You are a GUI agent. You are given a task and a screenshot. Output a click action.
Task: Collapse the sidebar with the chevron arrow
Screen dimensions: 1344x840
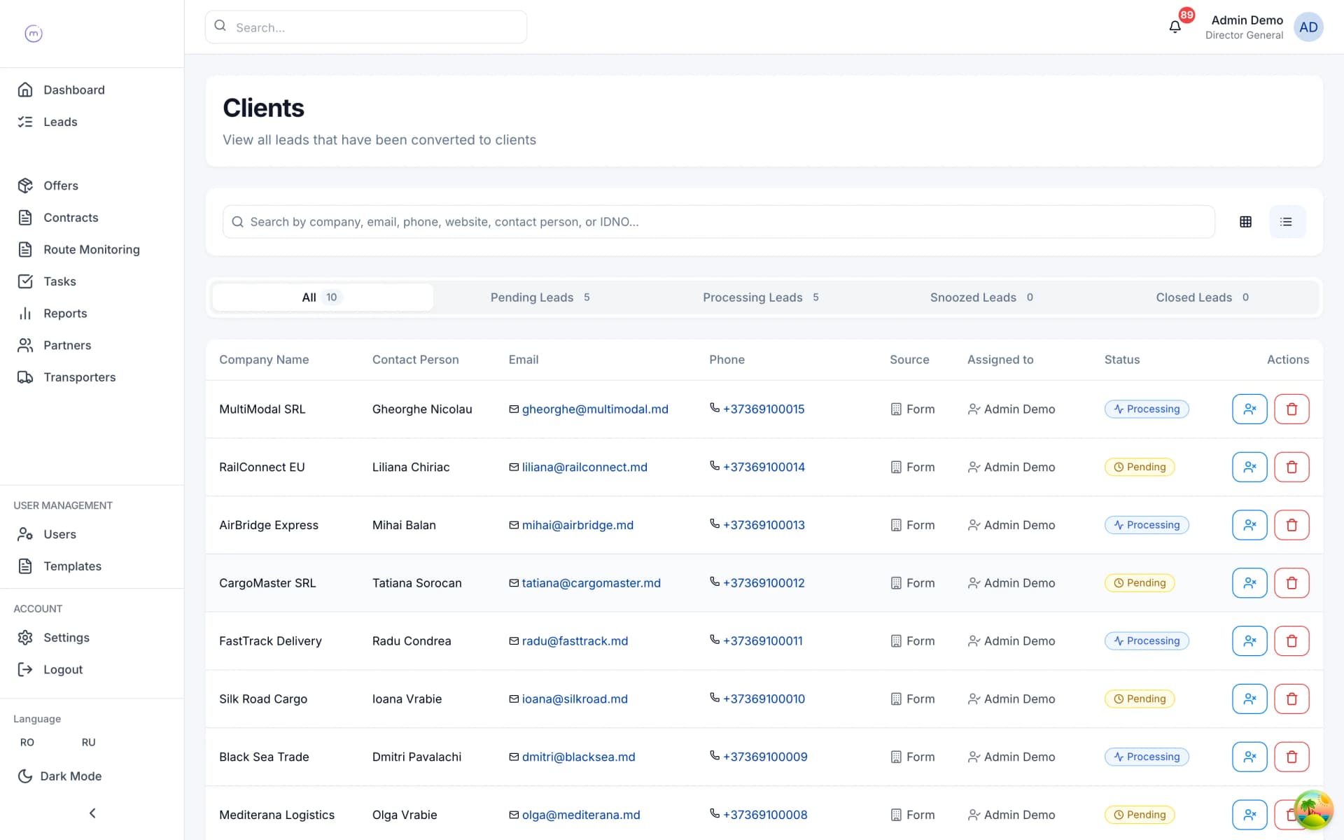click(x=92, y=813)
